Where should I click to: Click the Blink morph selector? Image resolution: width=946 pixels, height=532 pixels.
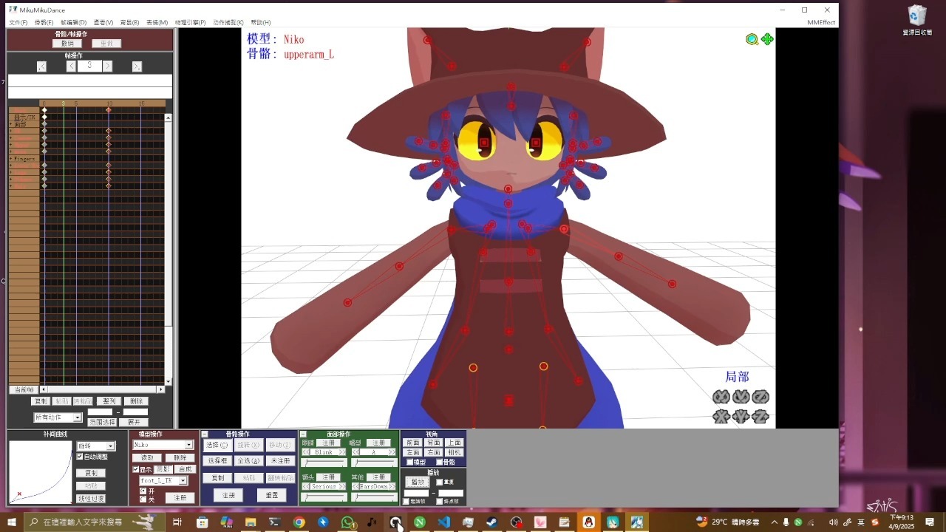[324, 452]
